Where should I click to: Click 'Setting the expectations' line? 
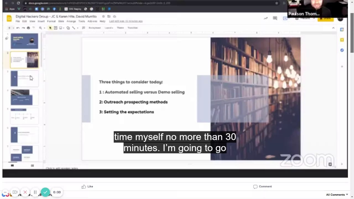click(129, 112)
